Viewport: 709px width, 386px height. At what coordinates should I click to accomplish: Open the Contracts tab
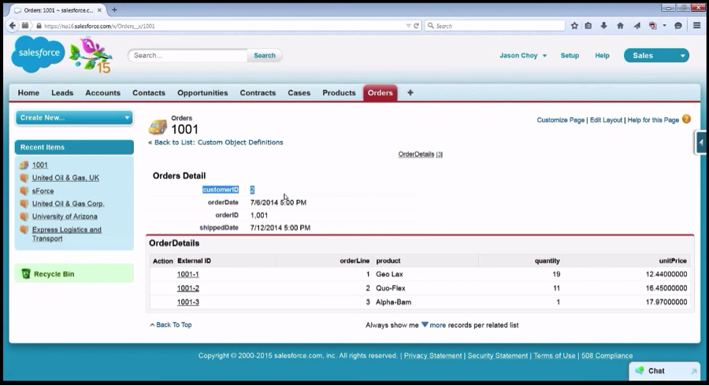coord(258,93)
